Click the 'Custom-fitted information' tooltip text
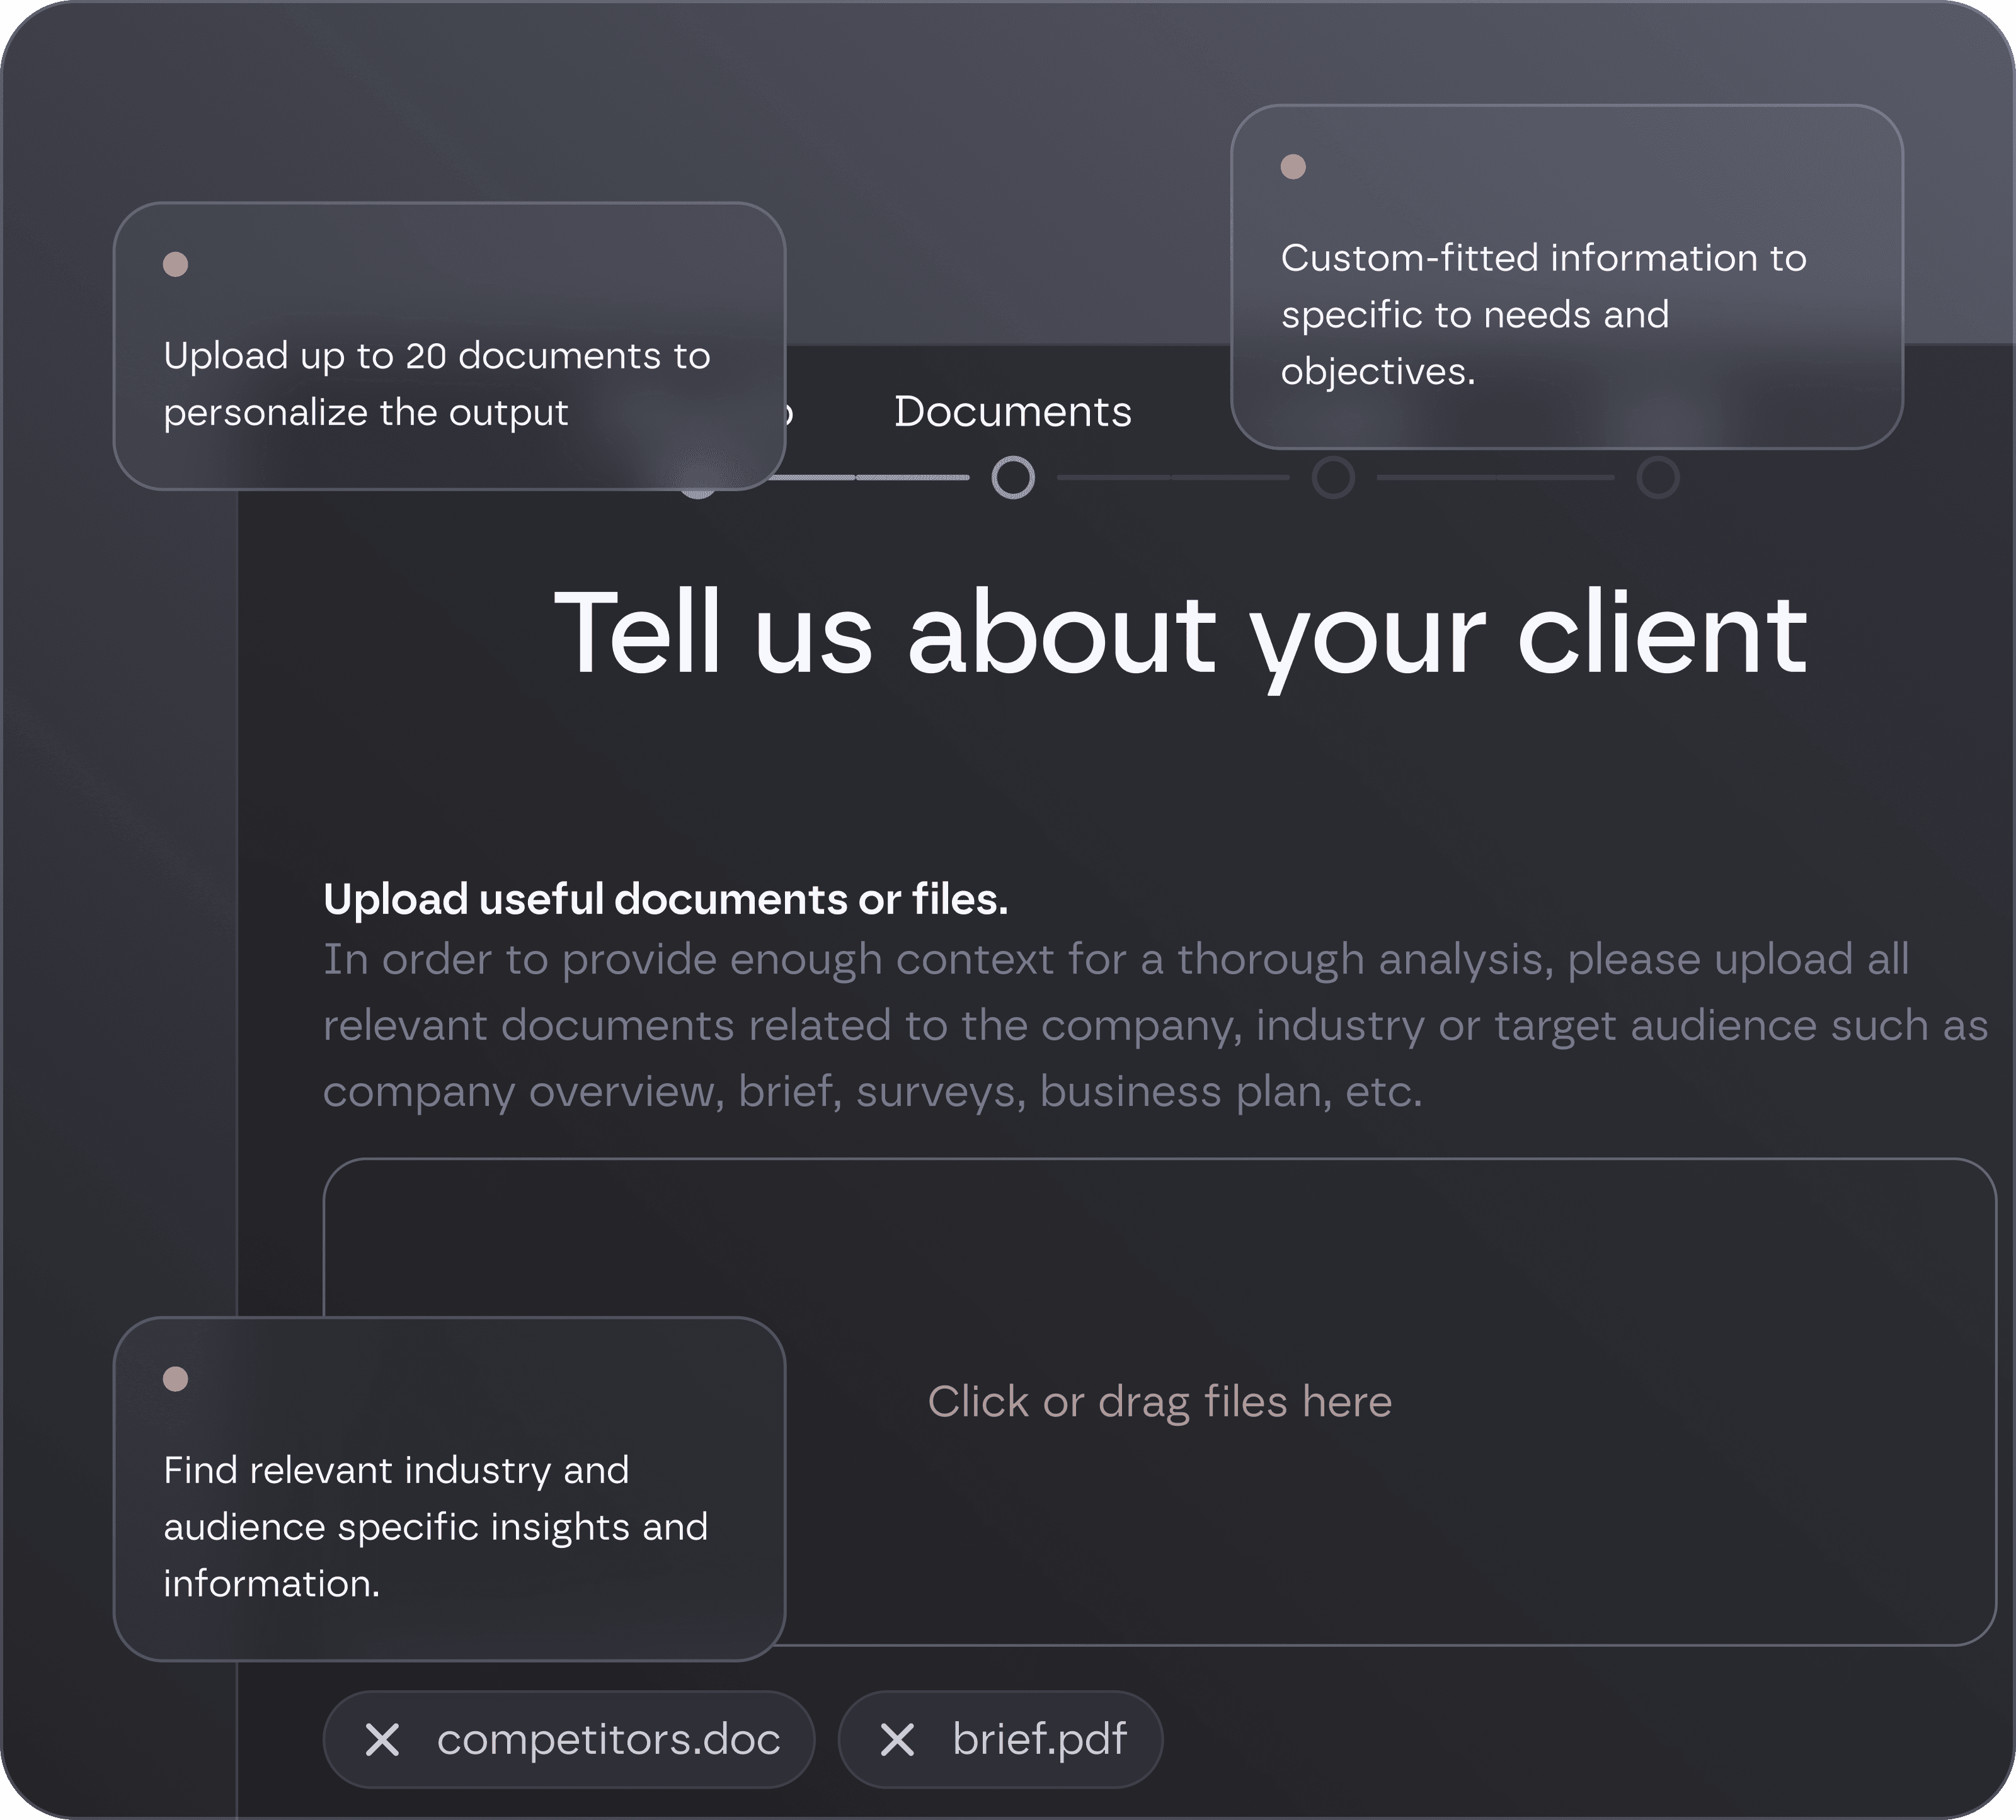2016x1820 pixels. pyautogui.click(x=1543, y=314)
